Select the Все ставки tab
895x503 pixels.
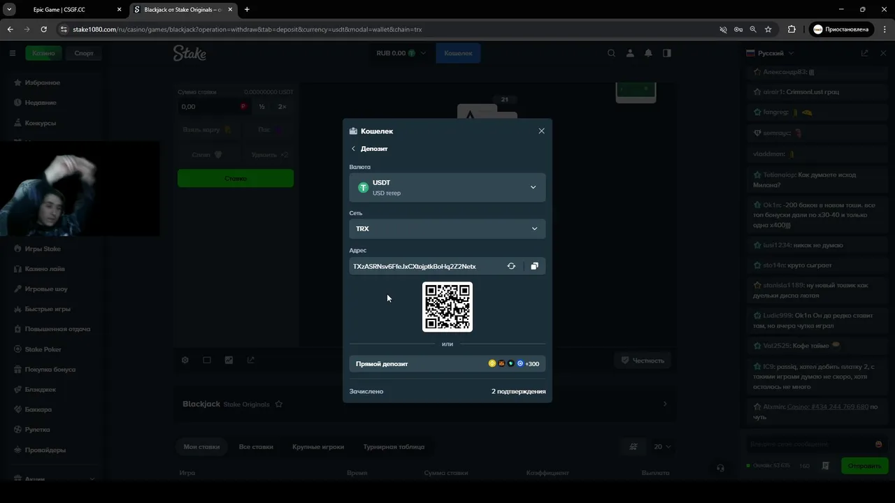point(256,446)
